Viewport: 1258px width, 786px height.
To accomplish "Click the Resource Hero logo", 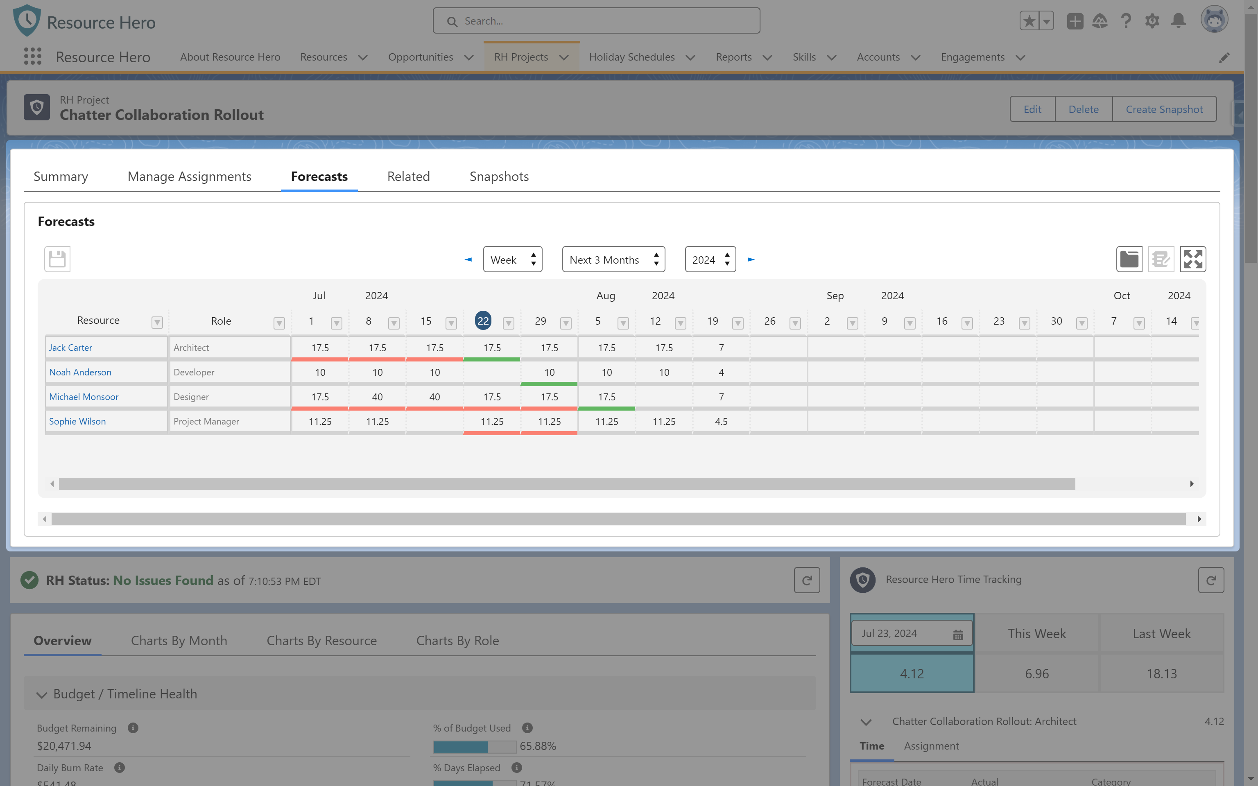I will 84,21.
